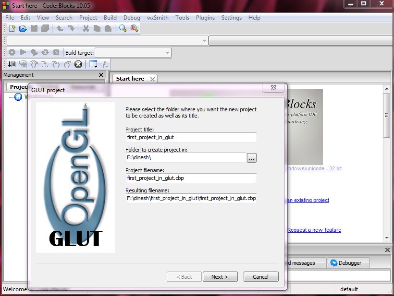Click the Workspace home icon in Management tree
This screenshot has width=394, height=296.
pyautogui.click(x=18, y=97)
